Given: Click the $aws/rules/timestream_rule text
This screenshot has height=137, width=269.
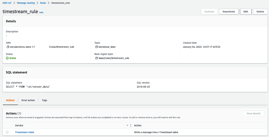Looking at the screenshot, I should [x=114, y=58].
